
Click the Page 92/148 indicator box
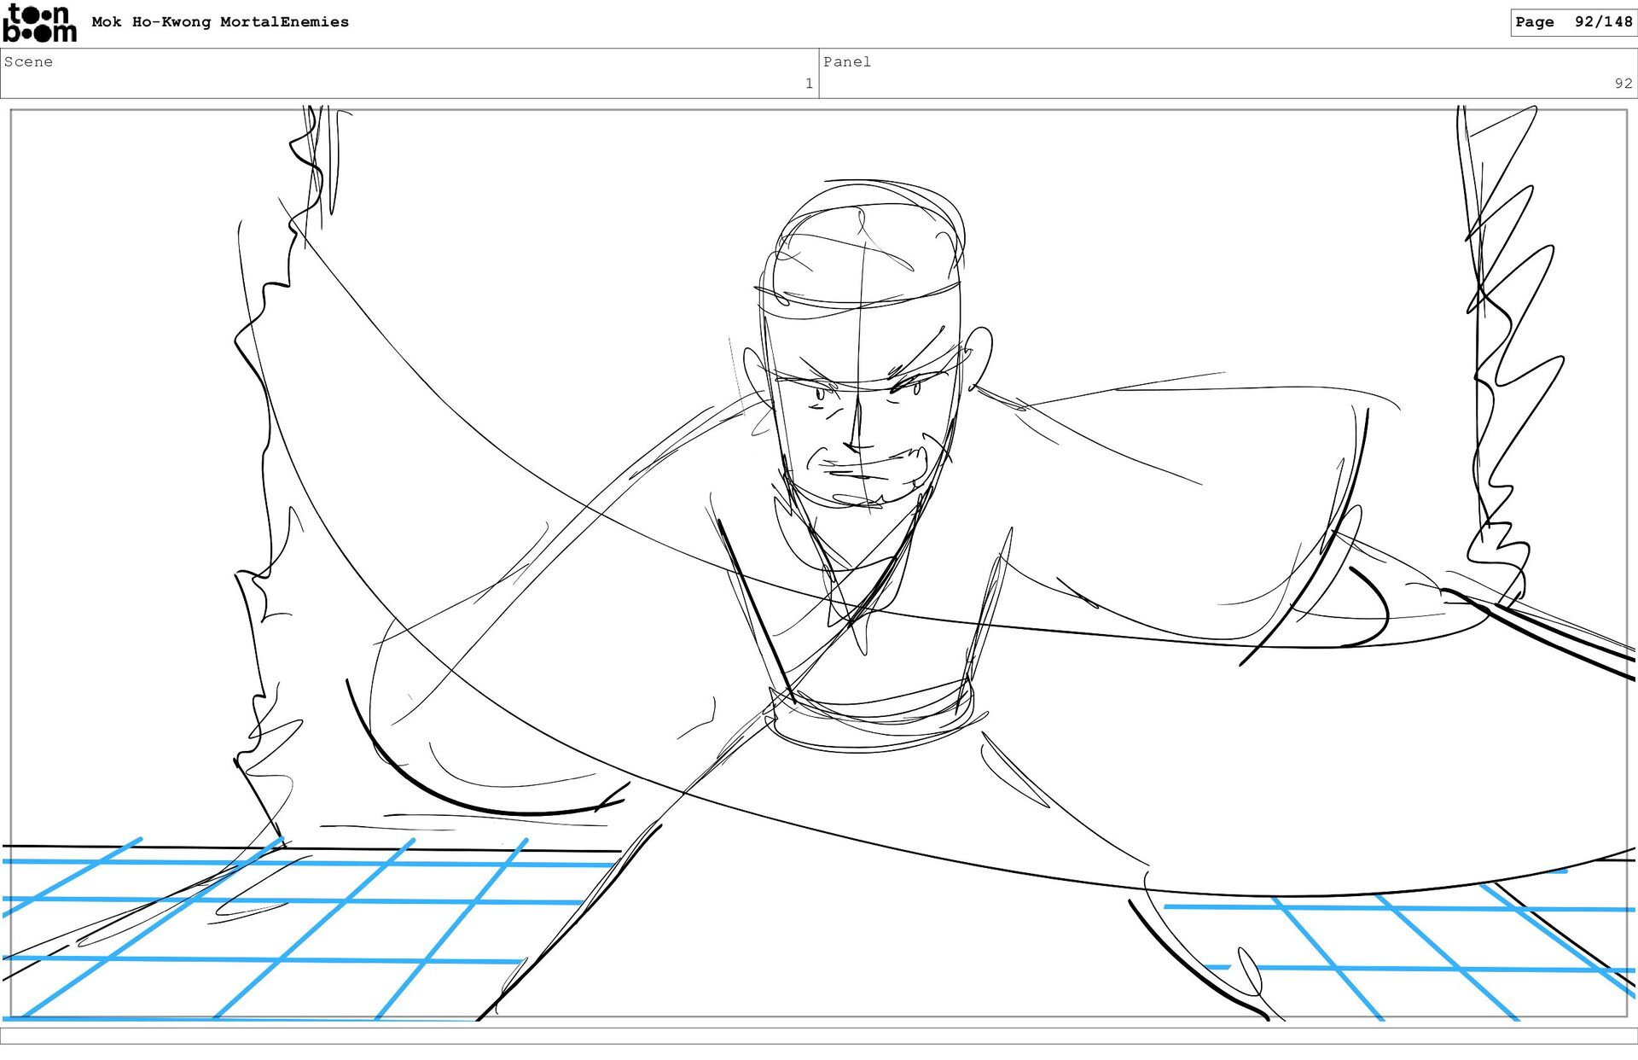click(x=1572, y=22)
